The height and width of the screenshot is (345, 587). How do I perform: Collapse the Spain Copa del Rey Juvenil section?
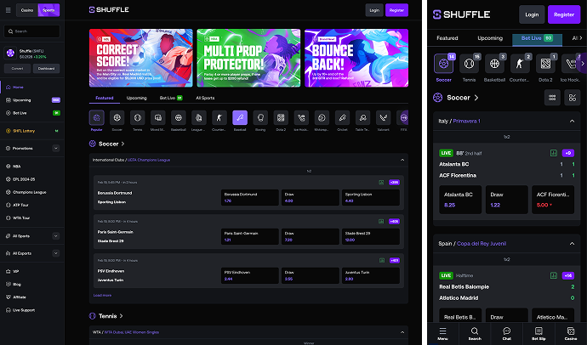point(572,244)
